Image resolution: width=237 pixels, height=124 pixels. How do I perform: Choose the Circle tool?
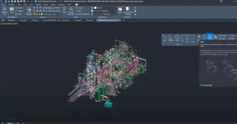pyautogui.click(x=177, y=38)
